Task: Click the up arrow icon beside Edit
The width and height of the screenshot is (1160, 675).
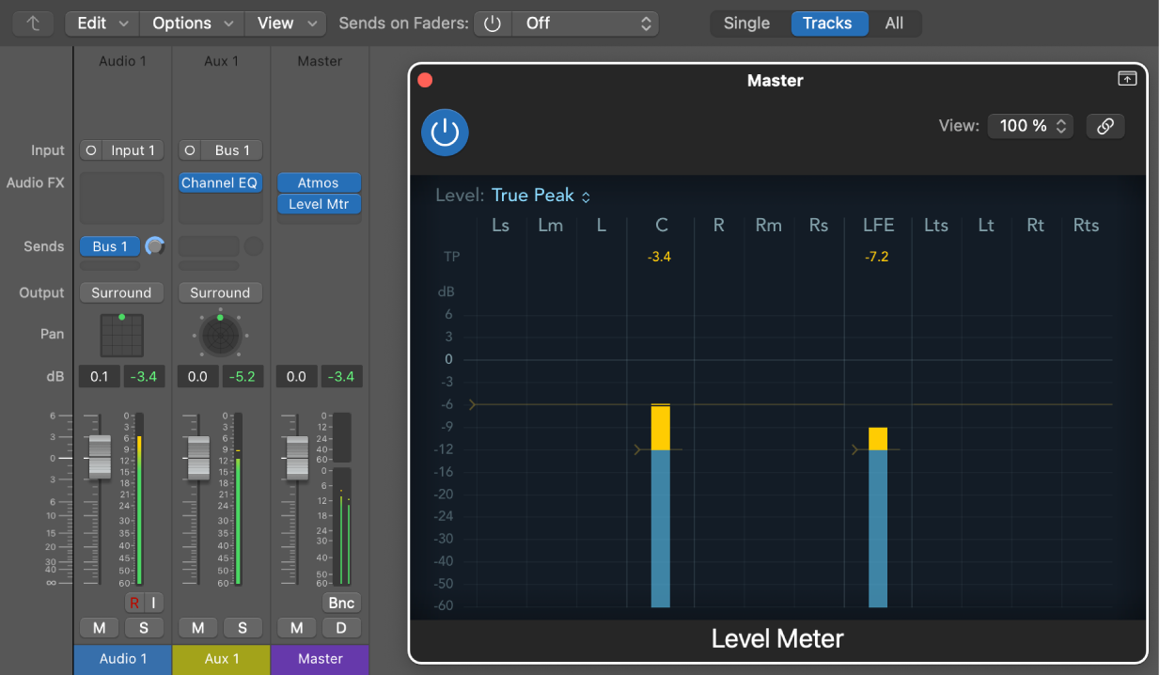Action: (34, 24)
